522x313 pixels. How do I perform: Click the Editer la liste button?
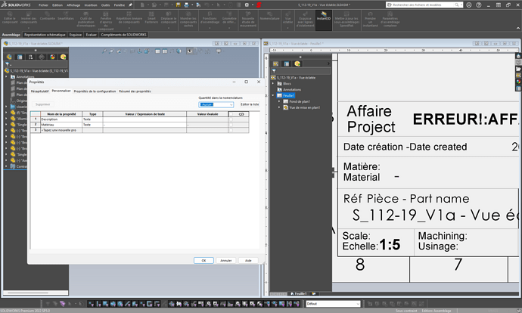[x=250, y=104]
